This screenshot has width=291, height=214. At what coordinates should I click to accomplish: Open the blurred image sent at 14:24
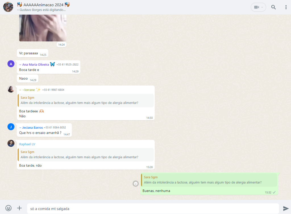[43, 28]
